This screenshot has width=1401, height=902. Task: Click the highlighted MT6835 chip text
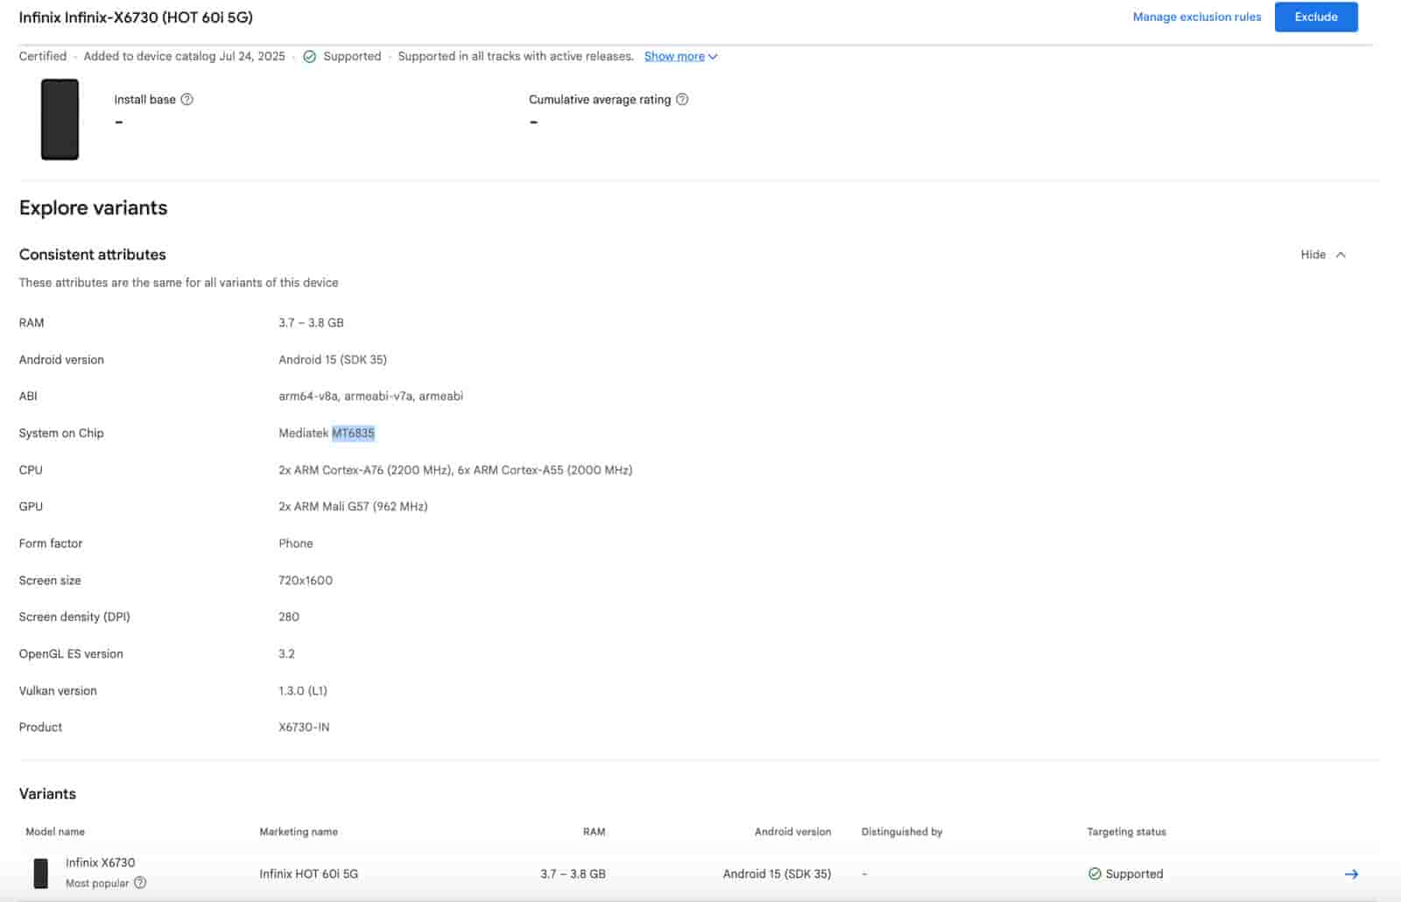pos(353,433)
